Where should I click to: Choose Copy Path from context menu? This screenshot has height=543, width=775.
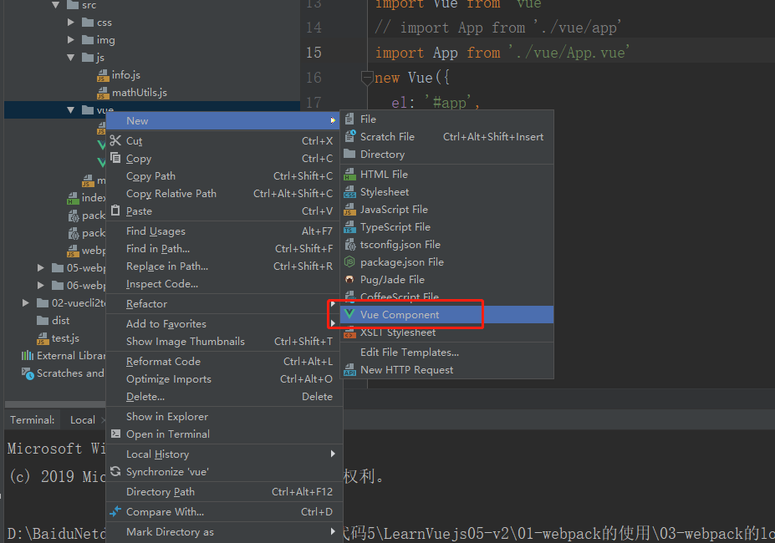[223, 176]
